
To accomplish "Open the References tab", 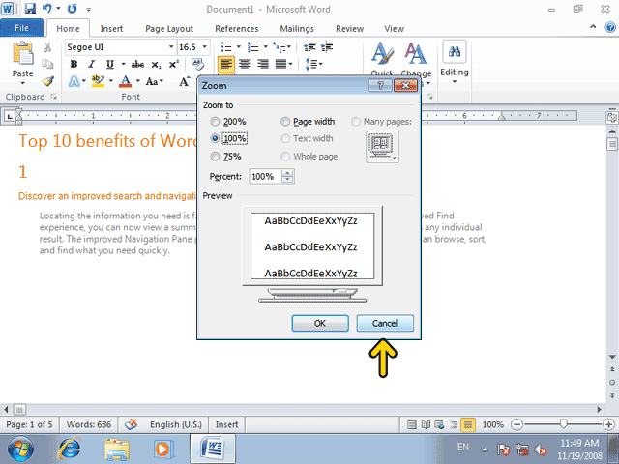I will (236, 28).
